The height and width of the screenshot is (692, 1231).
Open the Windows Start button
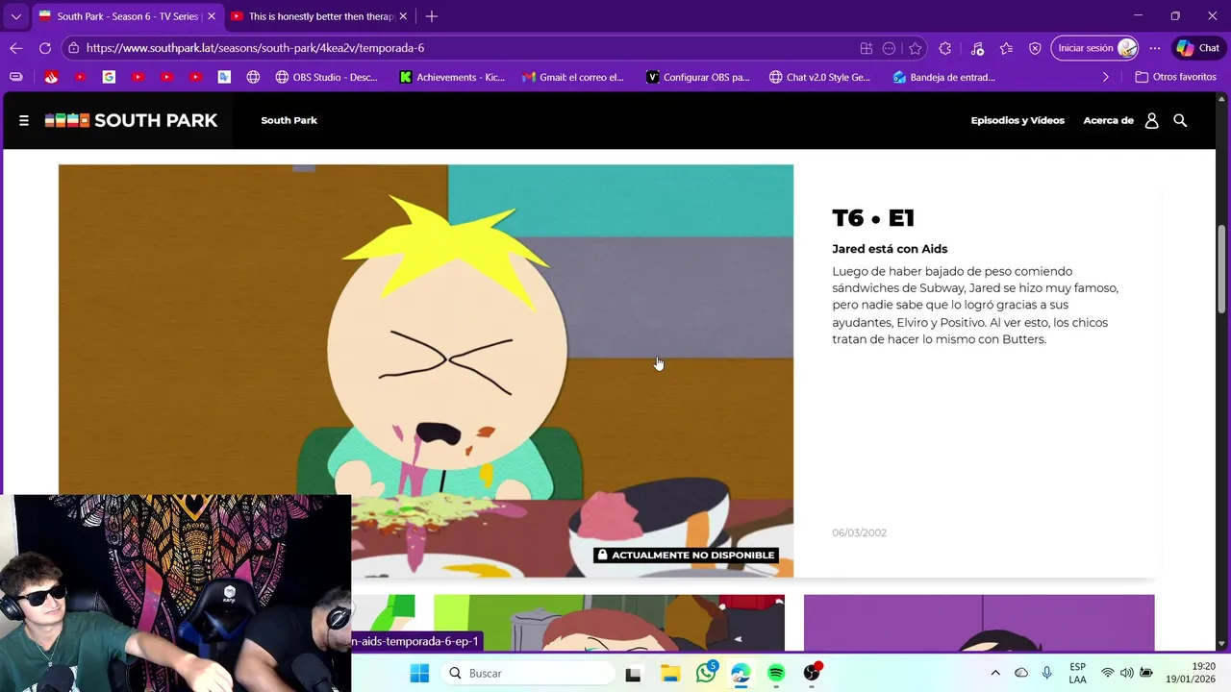coord(419,674)
